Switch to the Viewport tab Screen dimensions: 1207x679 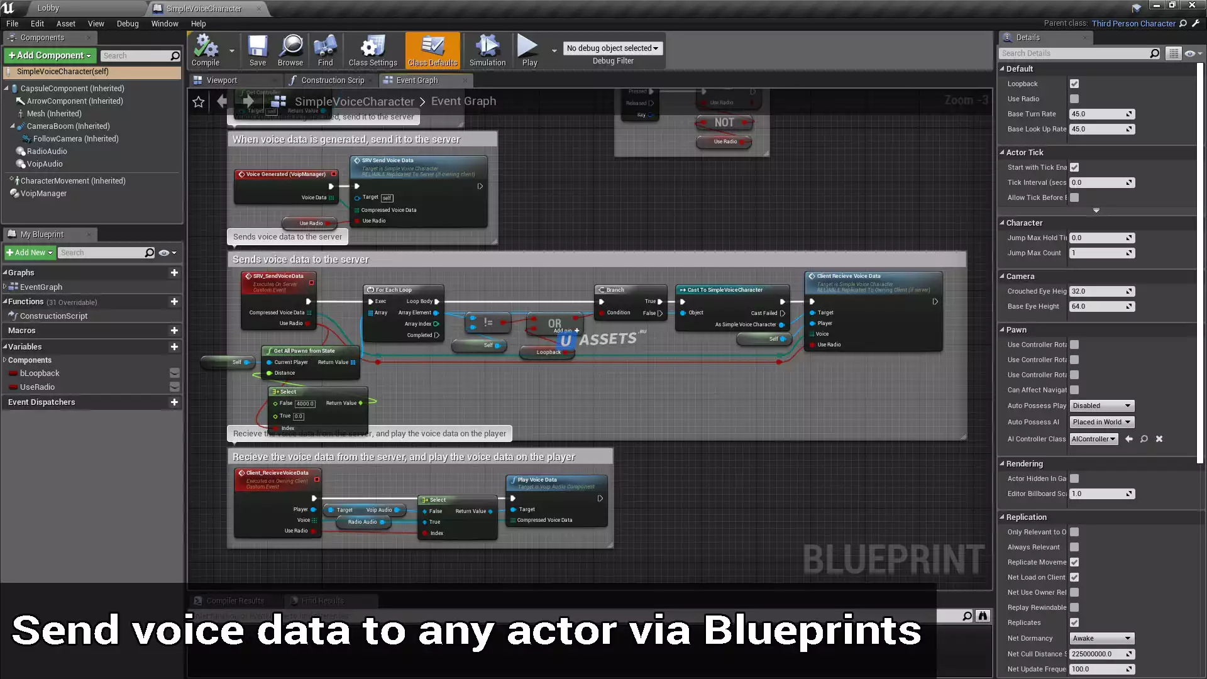pyautogui.click(x=221, y=80)
